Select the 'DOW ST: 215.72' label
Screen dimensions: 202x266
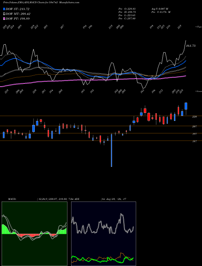[x=17, y=9]
